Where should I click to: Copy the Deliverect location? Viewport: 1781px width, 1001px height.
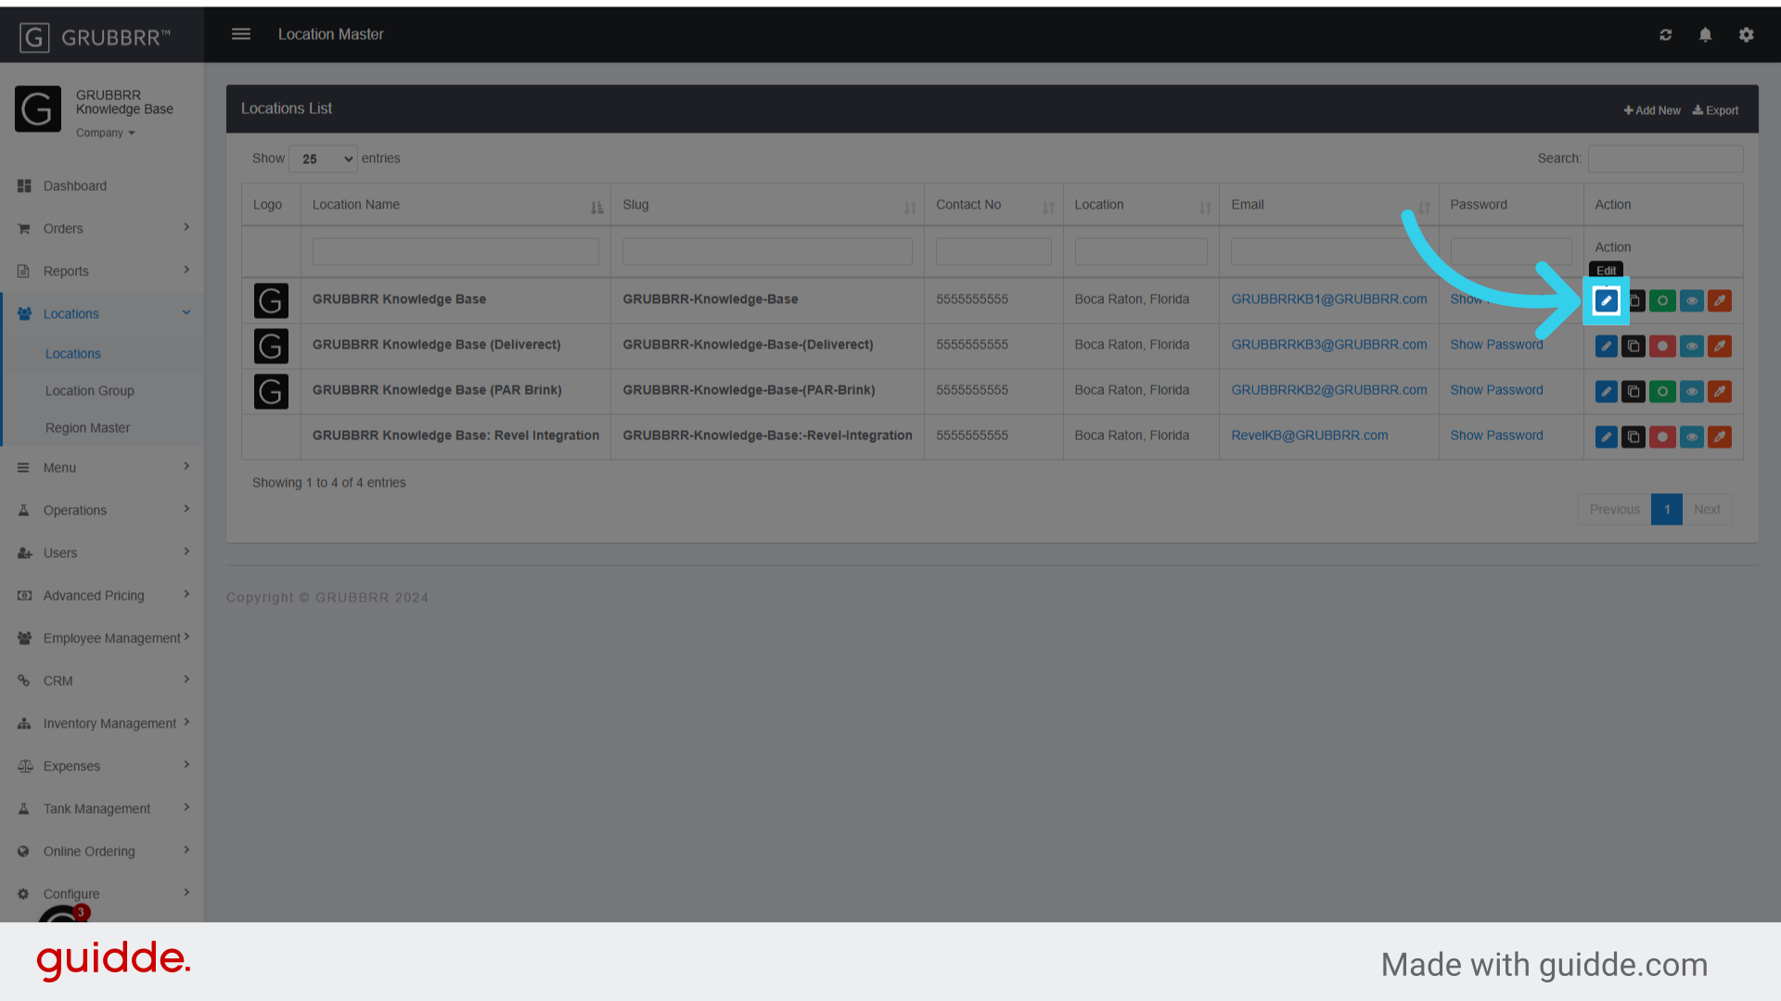pyautogui.click(x=1634, y=346)
